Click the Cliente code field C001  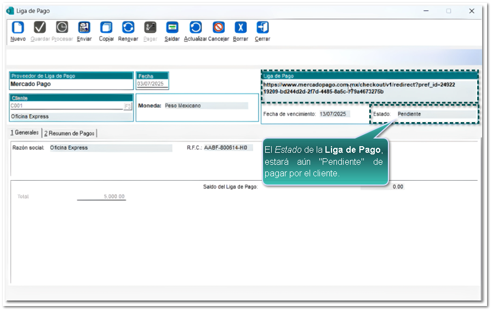[x=66, y=106]
